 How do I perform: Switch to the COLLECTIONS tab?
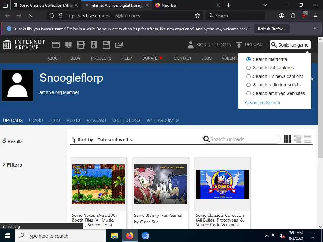[x=126, y=120]
